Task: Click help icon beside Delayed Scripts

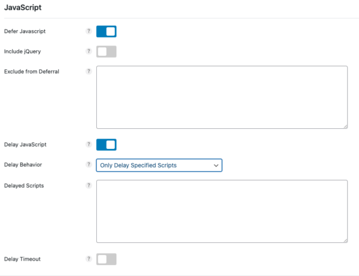Action: click(89, 185)
